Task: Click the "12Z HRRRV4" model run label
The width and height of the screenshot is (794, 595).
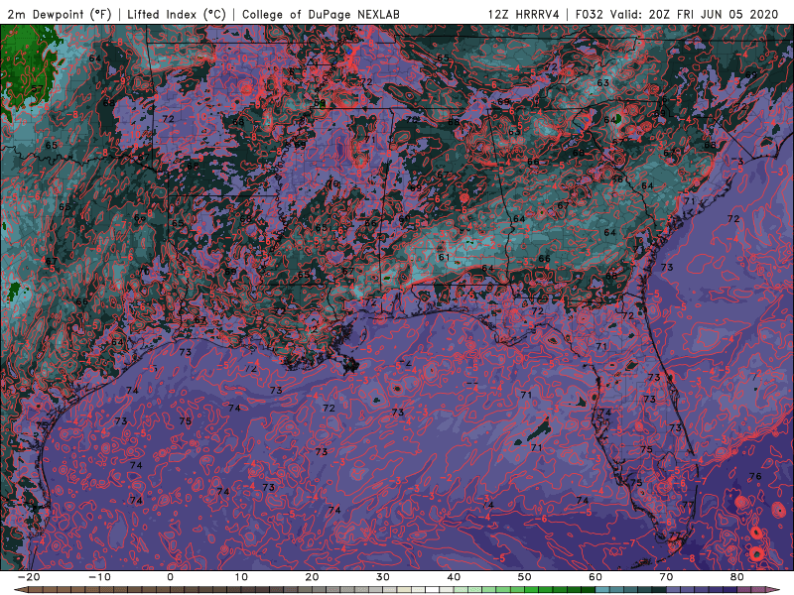Action: 524,14
